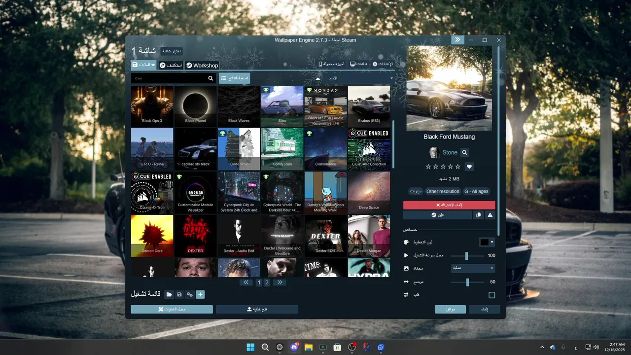This screenshot has width=631, height=355.
Task: Copy wallpaper using the duplicate icon
Action: coord(478,215)
